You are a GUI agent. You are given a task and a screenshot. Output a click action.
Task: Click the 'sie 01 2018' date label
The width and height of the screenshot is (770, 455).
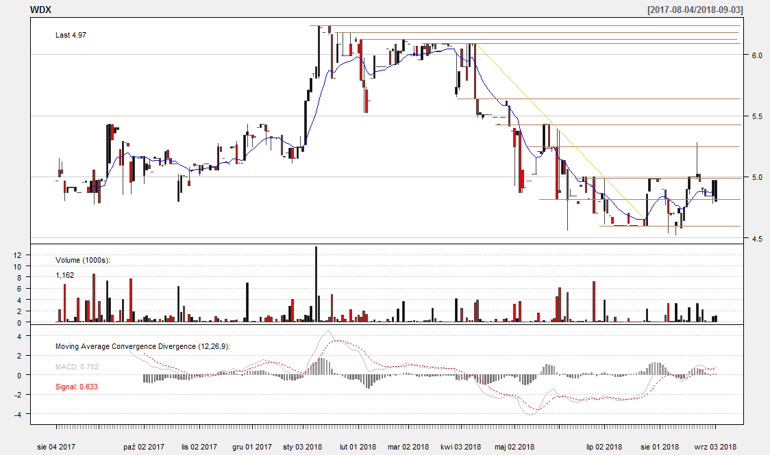pos(660,447)
